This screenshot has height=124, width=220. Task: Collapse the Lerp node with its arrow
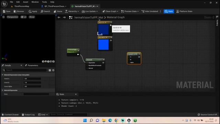139,54
